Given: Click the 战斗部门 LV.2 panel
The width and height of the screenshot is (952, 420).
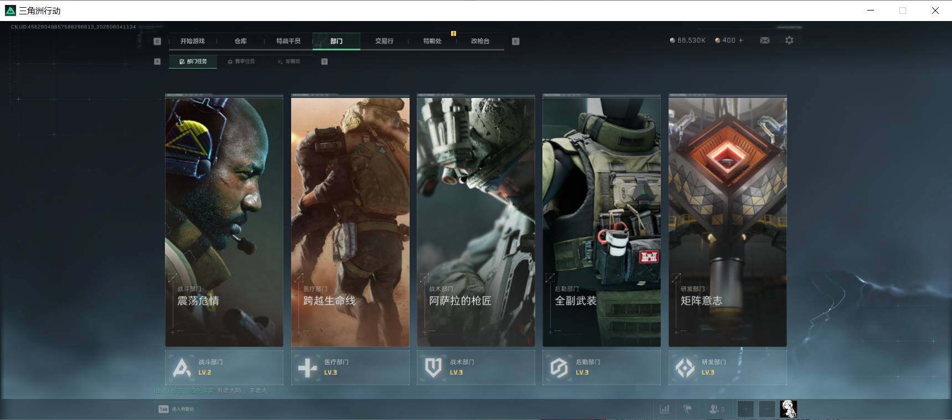Looking at the screenshot, I should coord(224,367).
